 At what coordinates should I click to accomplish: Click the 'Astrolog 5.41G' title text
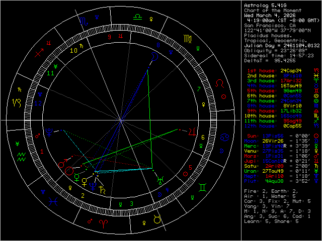tap(265, 6)
